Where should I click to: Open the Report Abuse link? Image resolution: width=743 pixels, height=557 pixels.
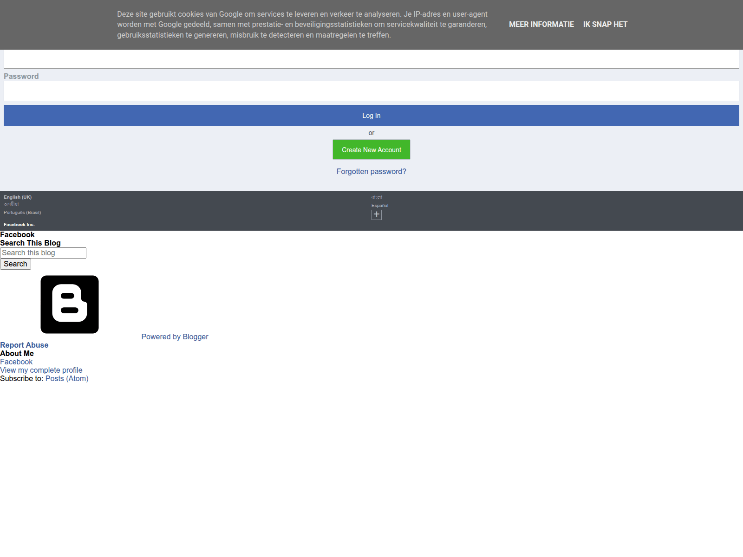pyautogui.click(x=24, y=345)
